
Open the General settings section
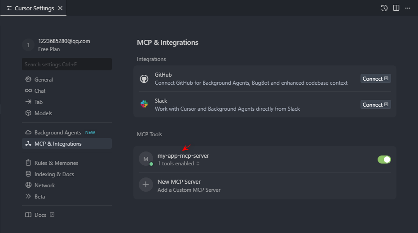point(44,80)
